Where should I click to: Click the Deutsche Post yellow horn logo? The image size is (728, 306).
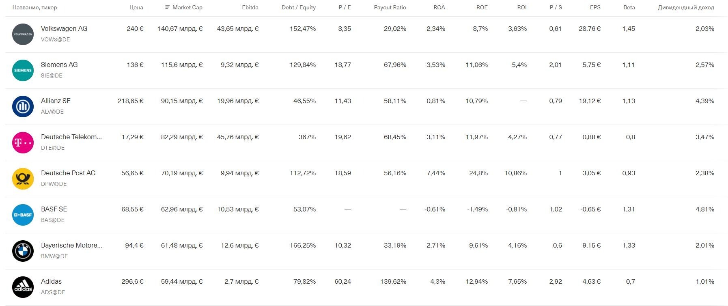[23, 179]
